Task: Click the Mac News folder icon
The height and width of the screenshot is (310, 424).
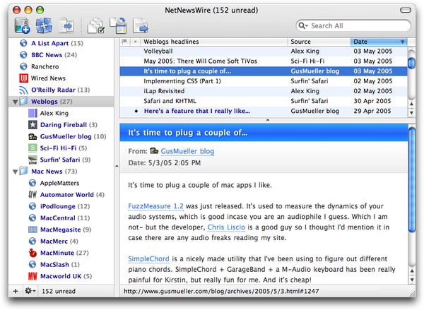Action: [x=24, y=171]
